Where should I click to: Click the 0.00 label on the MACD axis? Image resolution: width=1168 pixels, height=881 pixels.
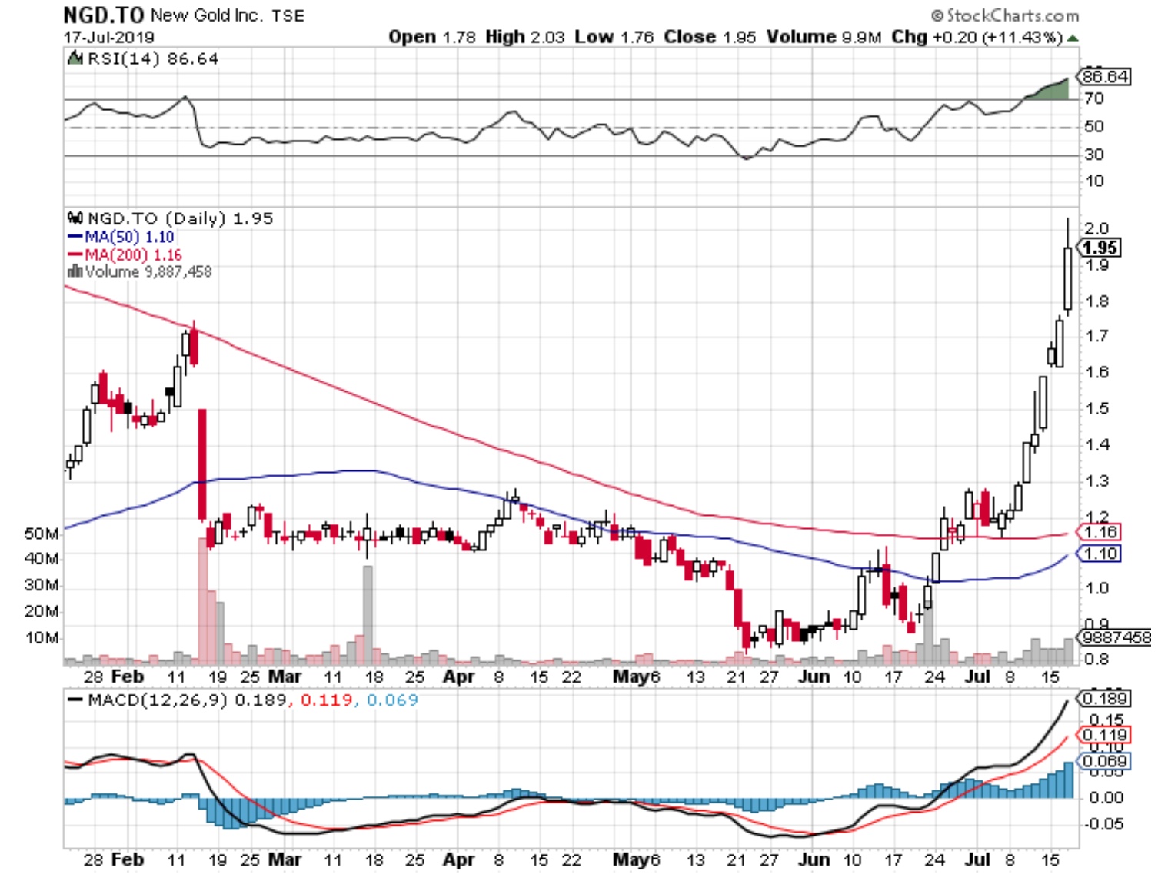pos(1106,798)
